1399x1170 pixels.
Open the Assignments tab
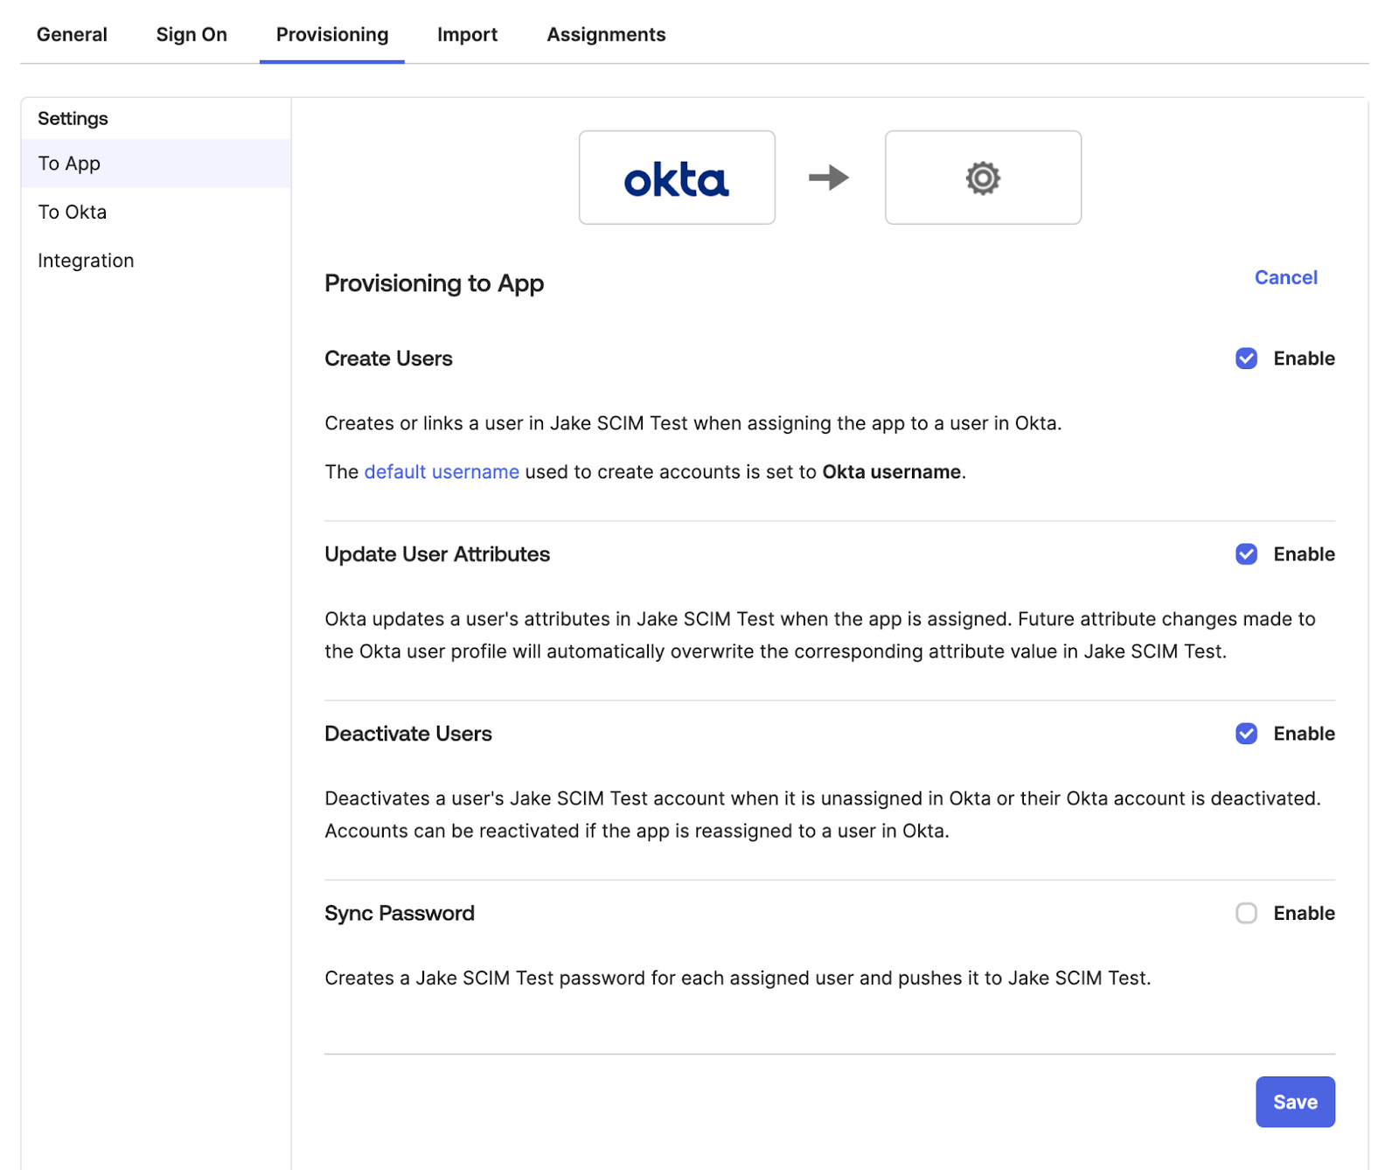(606, 34)
